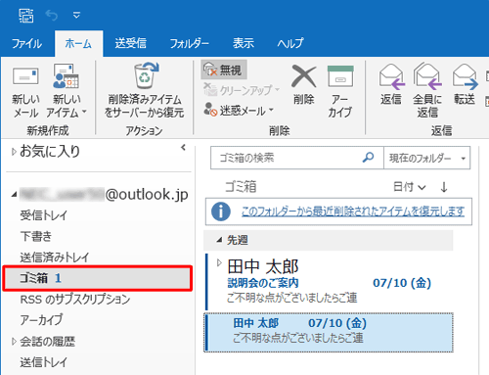Screen dimensions: 489x375
Task: Collapse the folder pane with the chevron
Action: click(184, 148)
